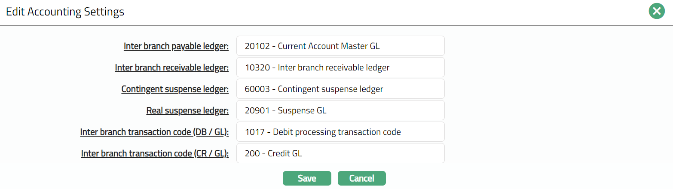The image size is (673, 189).
Task: Select the '200 - Credit GL' value
Action: pos(273,153)
